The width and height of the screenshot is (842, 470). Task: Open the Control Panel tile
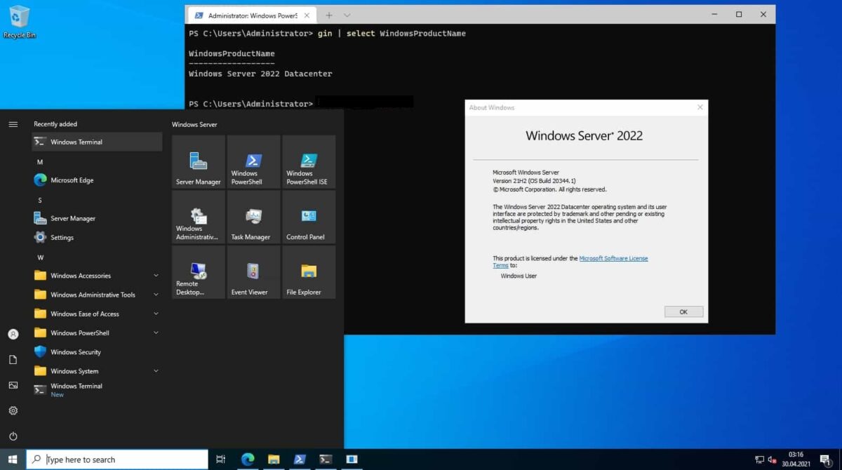coord(308,216)
